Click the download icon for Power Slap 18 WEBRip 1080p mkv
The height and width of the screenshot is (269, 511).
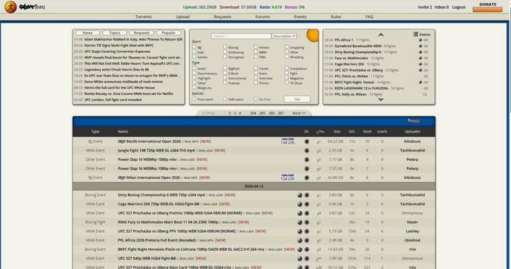pos(307,159)
